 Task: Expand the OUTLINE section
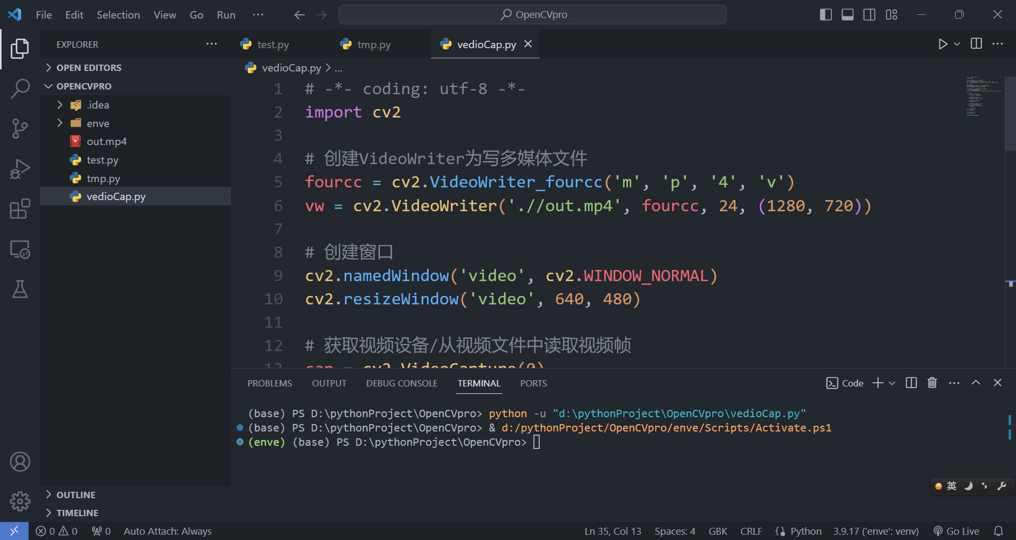[x=76, y=494]
